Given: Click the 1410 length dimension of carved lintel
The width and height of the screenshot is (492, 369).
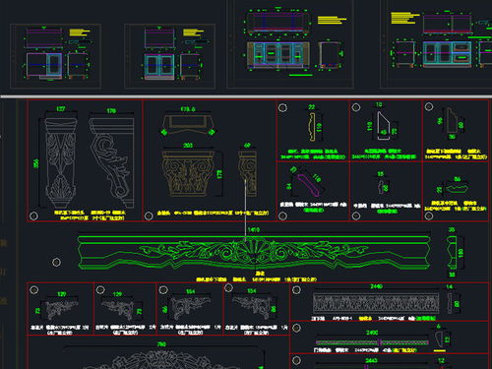Looking at the screenshot, I should pyautogui.click(x=254, y=229).
